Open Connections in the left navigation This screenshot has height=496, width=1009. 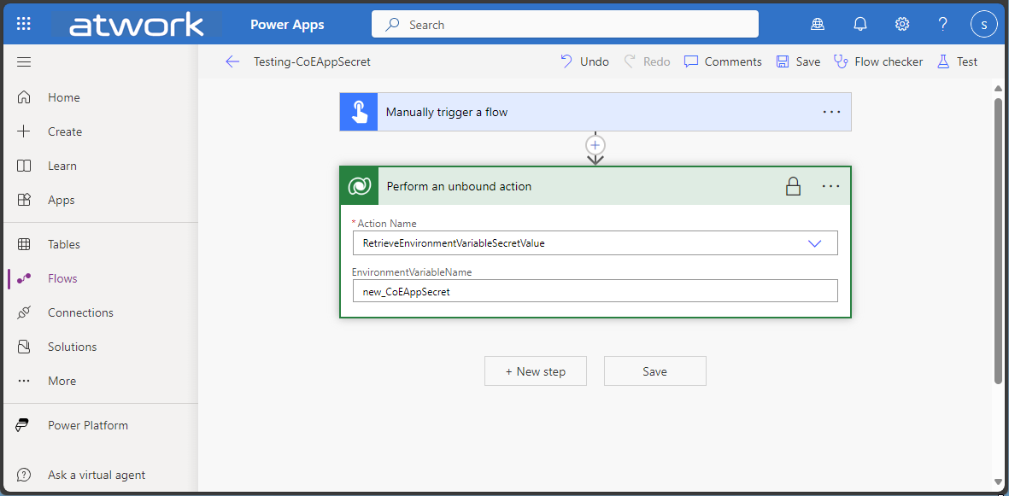80,312
